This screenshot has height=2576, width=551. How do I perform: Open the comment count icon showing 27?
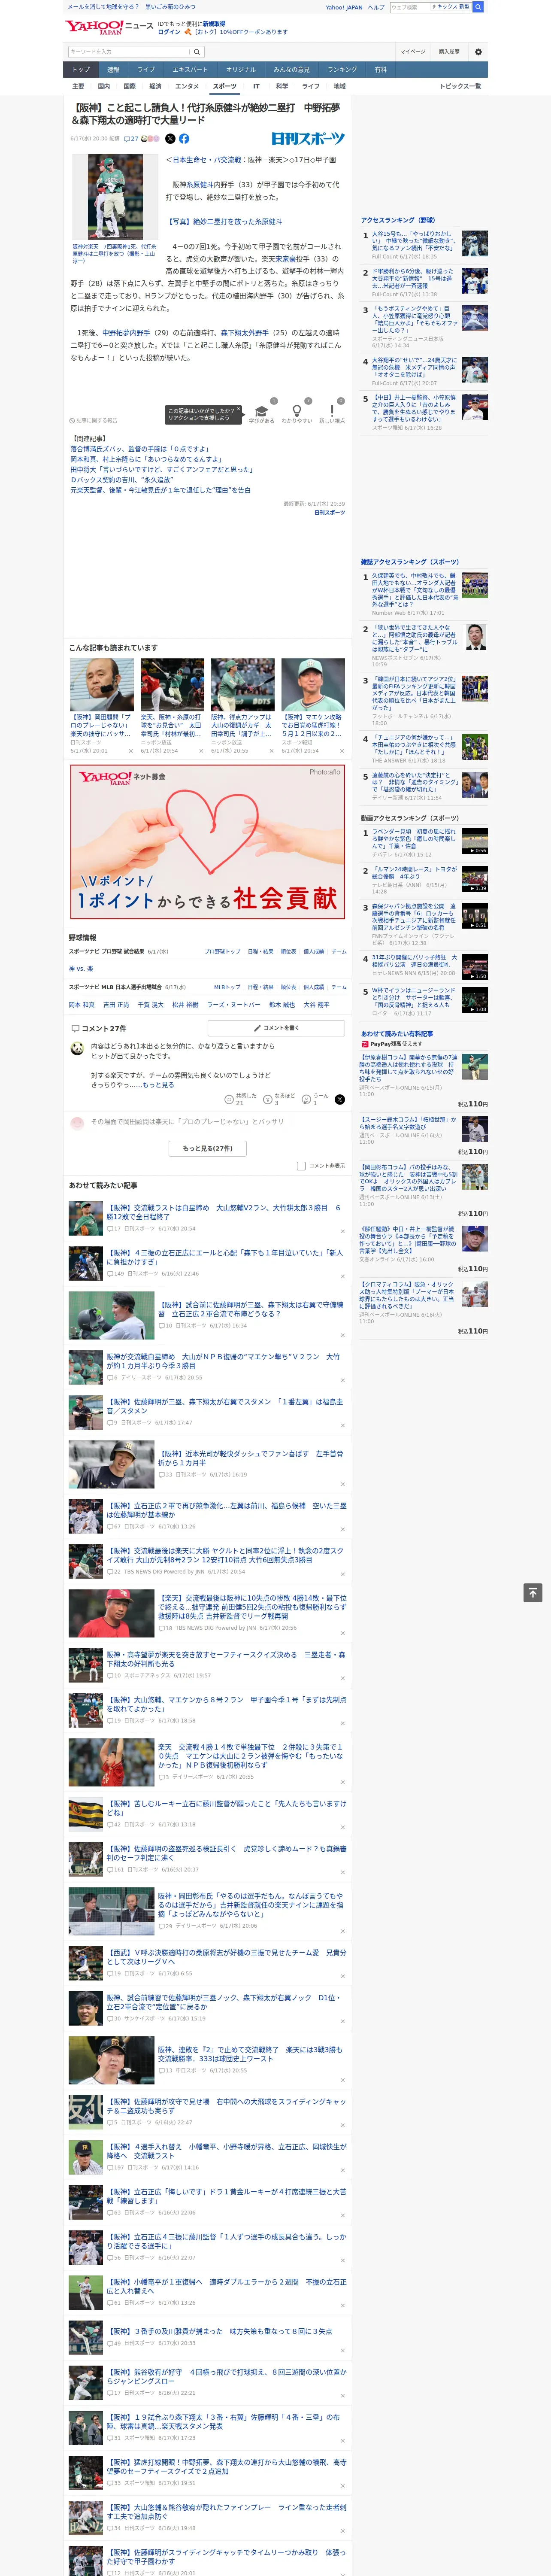pyautogui.click(x=130, y=139)
